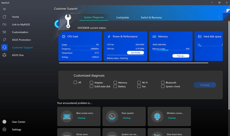230x136 pixels.
Task: Select the Customization sliders icon
Action: (4, 32)
